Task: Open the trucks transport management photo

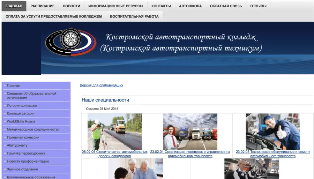Action: pyautogui.click(x=190, y=131)
